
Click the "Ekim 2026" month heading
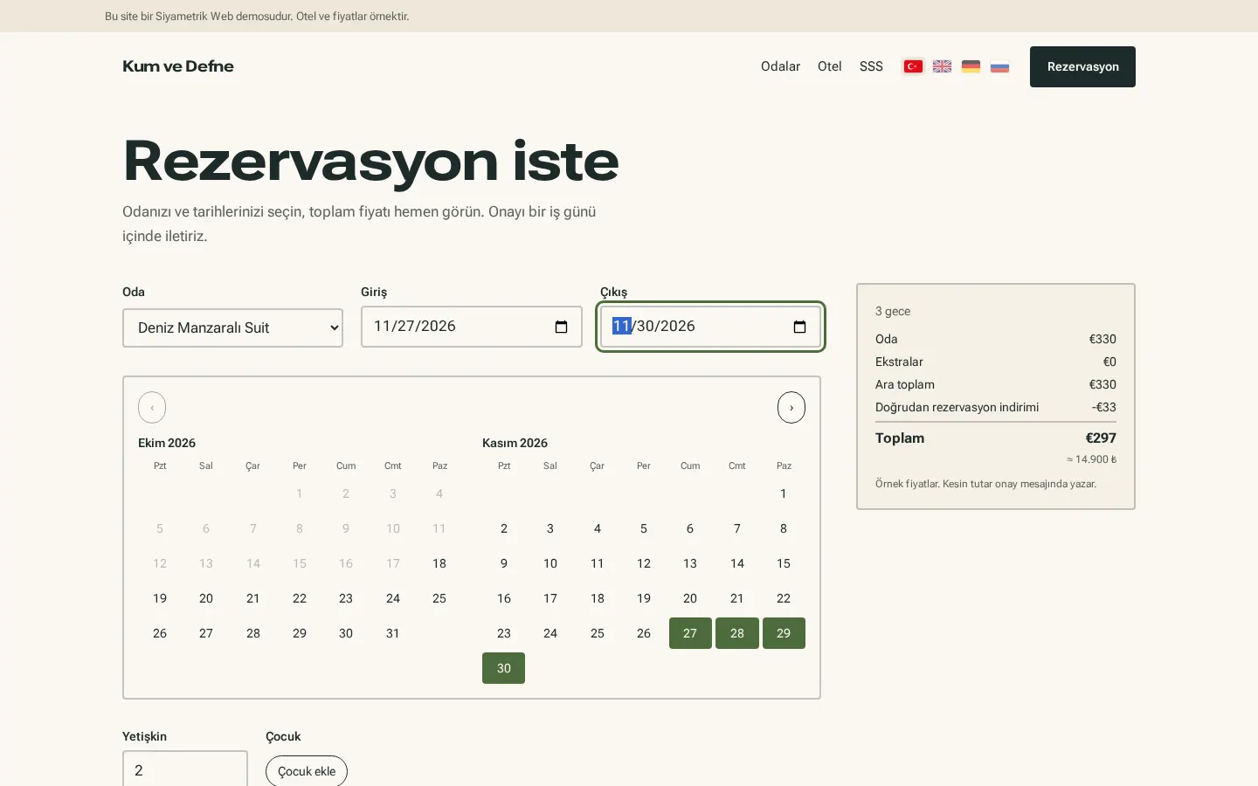[x=167, y=443]
